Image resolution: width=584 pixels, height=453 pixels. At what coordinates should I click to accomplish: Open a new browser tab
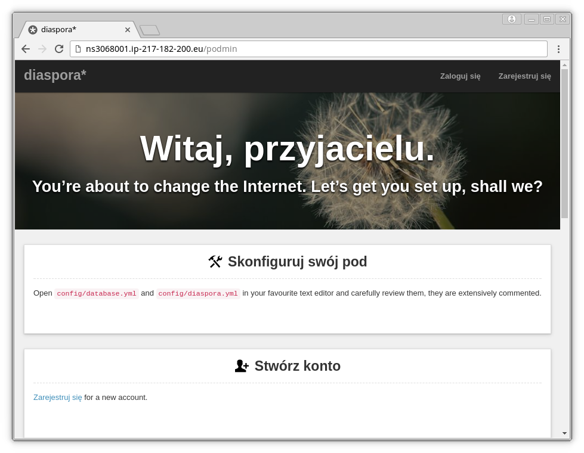pos(149,29)
